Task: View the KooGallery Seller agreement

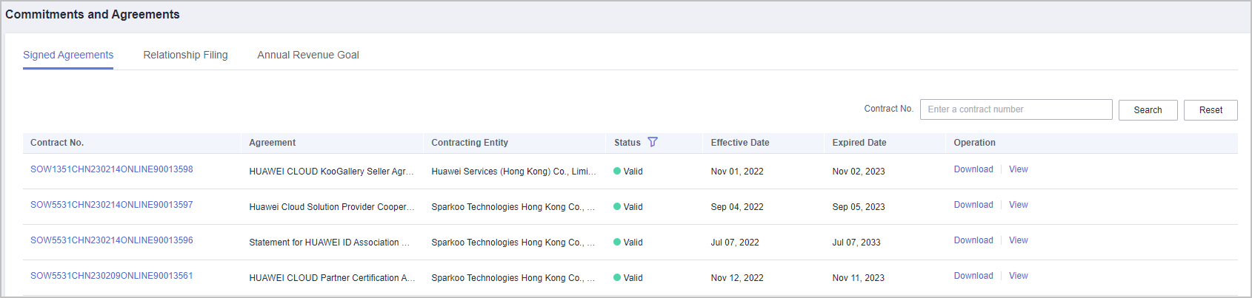Action: tap(1018, 169)
